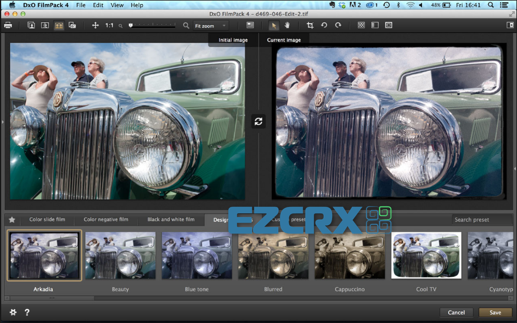
Task: Rotate image left with counterclockwise arrow
Action: 324,25
